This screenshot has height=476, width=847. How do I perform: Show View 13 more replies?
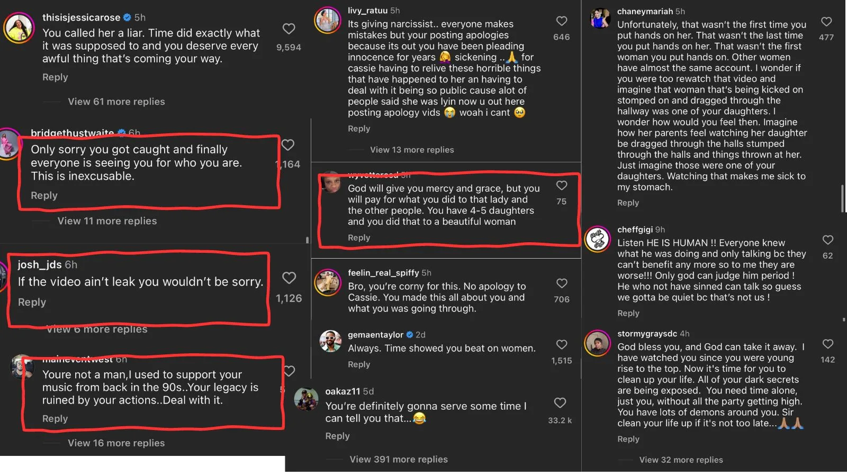tap(412, 150)
